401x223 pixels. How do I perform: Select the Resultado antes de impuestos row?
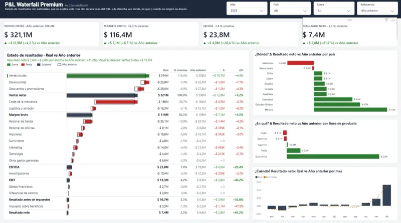click(125, 200)
